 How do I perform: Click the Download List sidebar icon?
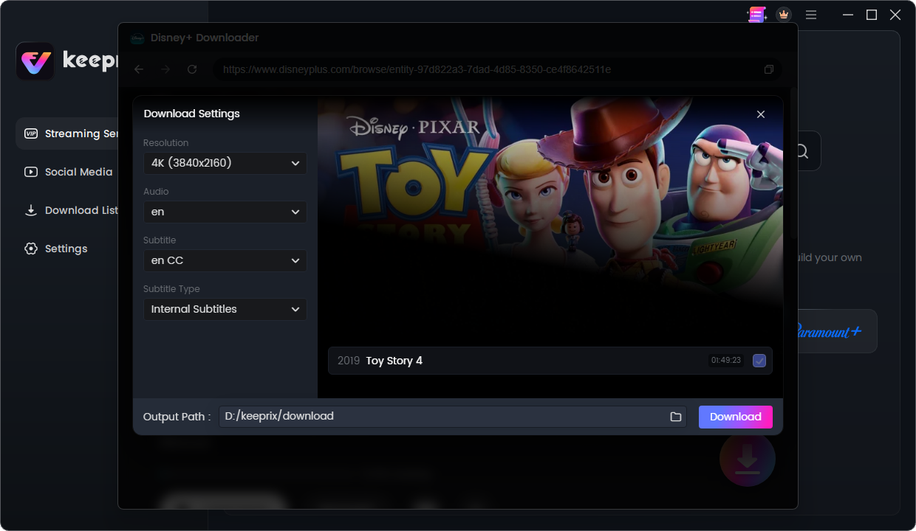(31, 210)
